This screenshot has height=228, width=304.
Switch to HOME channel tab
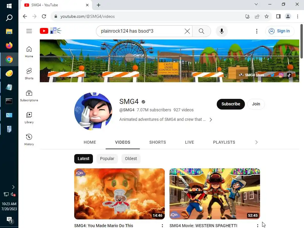(x=90, y=142)
